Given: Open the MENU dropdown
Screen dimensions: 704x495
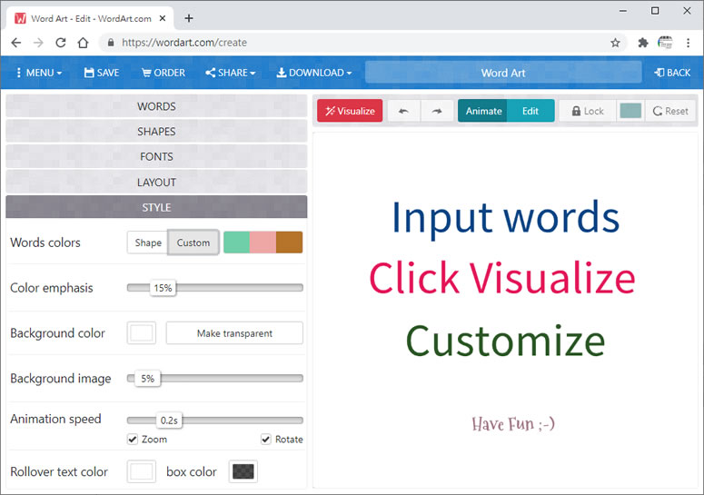Looking at the screenshot, I should 39,73.
